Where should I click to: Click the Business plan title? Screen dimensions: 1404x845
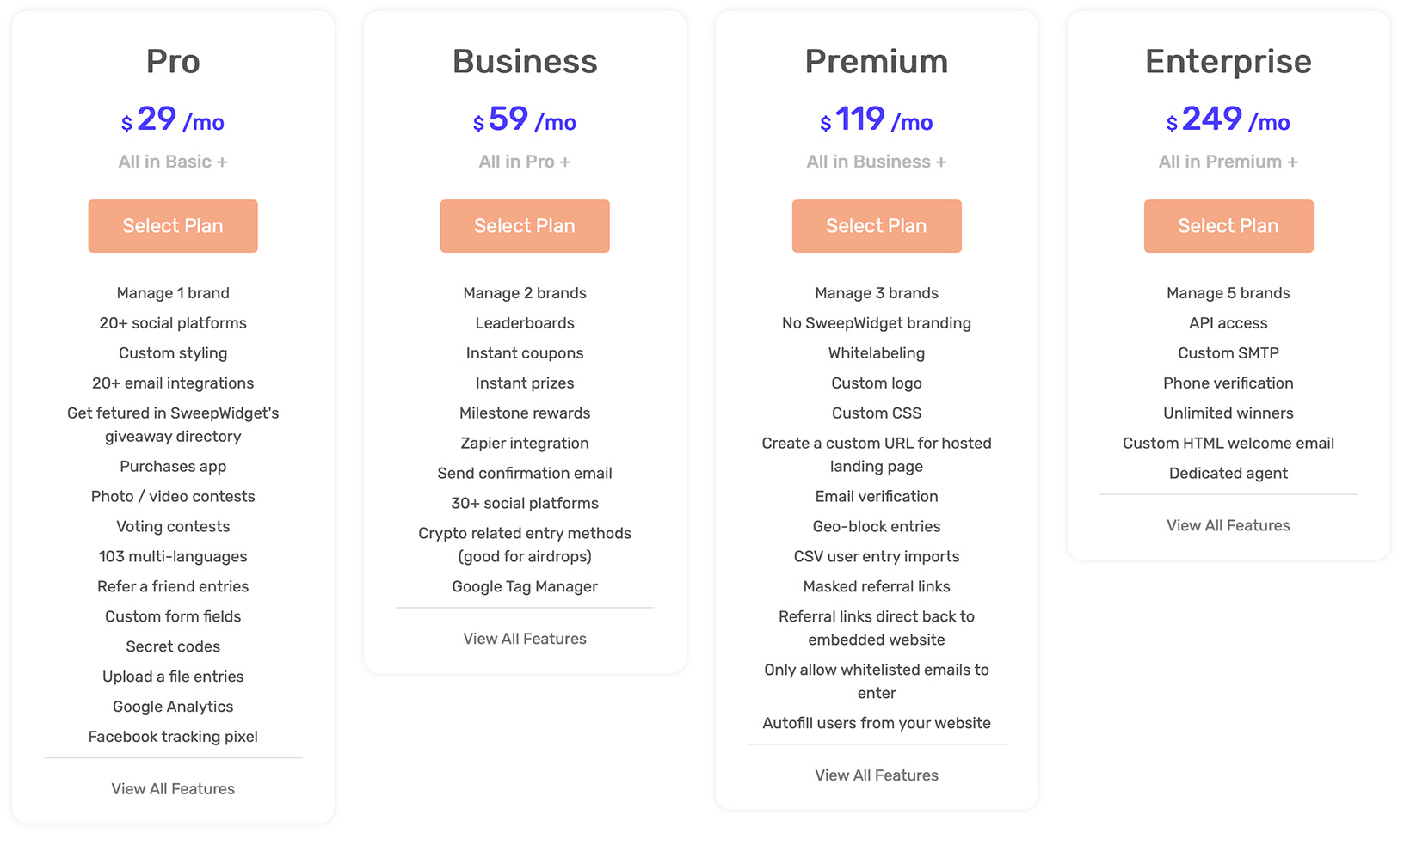(525, 61)
